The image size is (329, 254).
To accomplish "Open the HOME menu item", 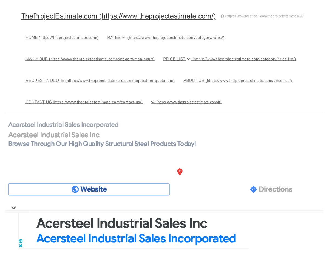I will click(x=62, y=37).
